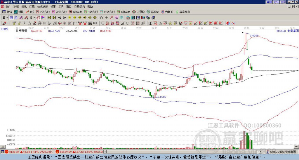Click the colored flag icon

click(x=43, y=18)
